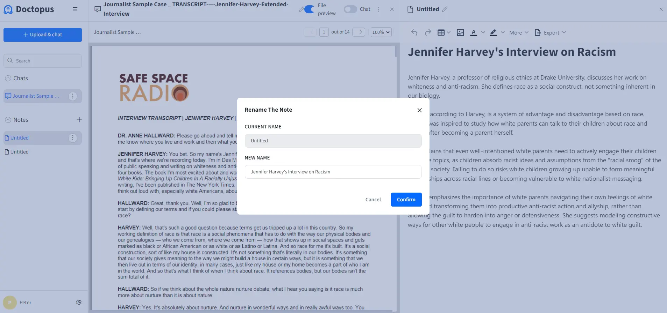Viewport: 667px width, 313px height.
Task: Add a new note with plus icon
Action: [x=79, y=120]
